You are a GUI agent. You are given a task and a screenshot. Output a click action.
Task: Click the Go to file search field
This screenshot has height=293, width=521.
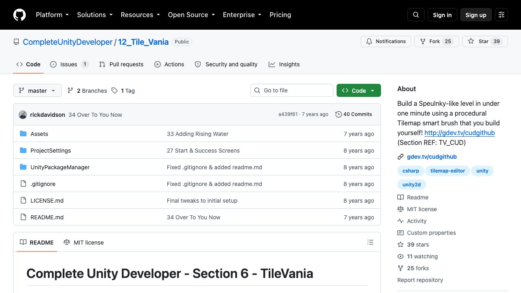[x=292, y=90]
